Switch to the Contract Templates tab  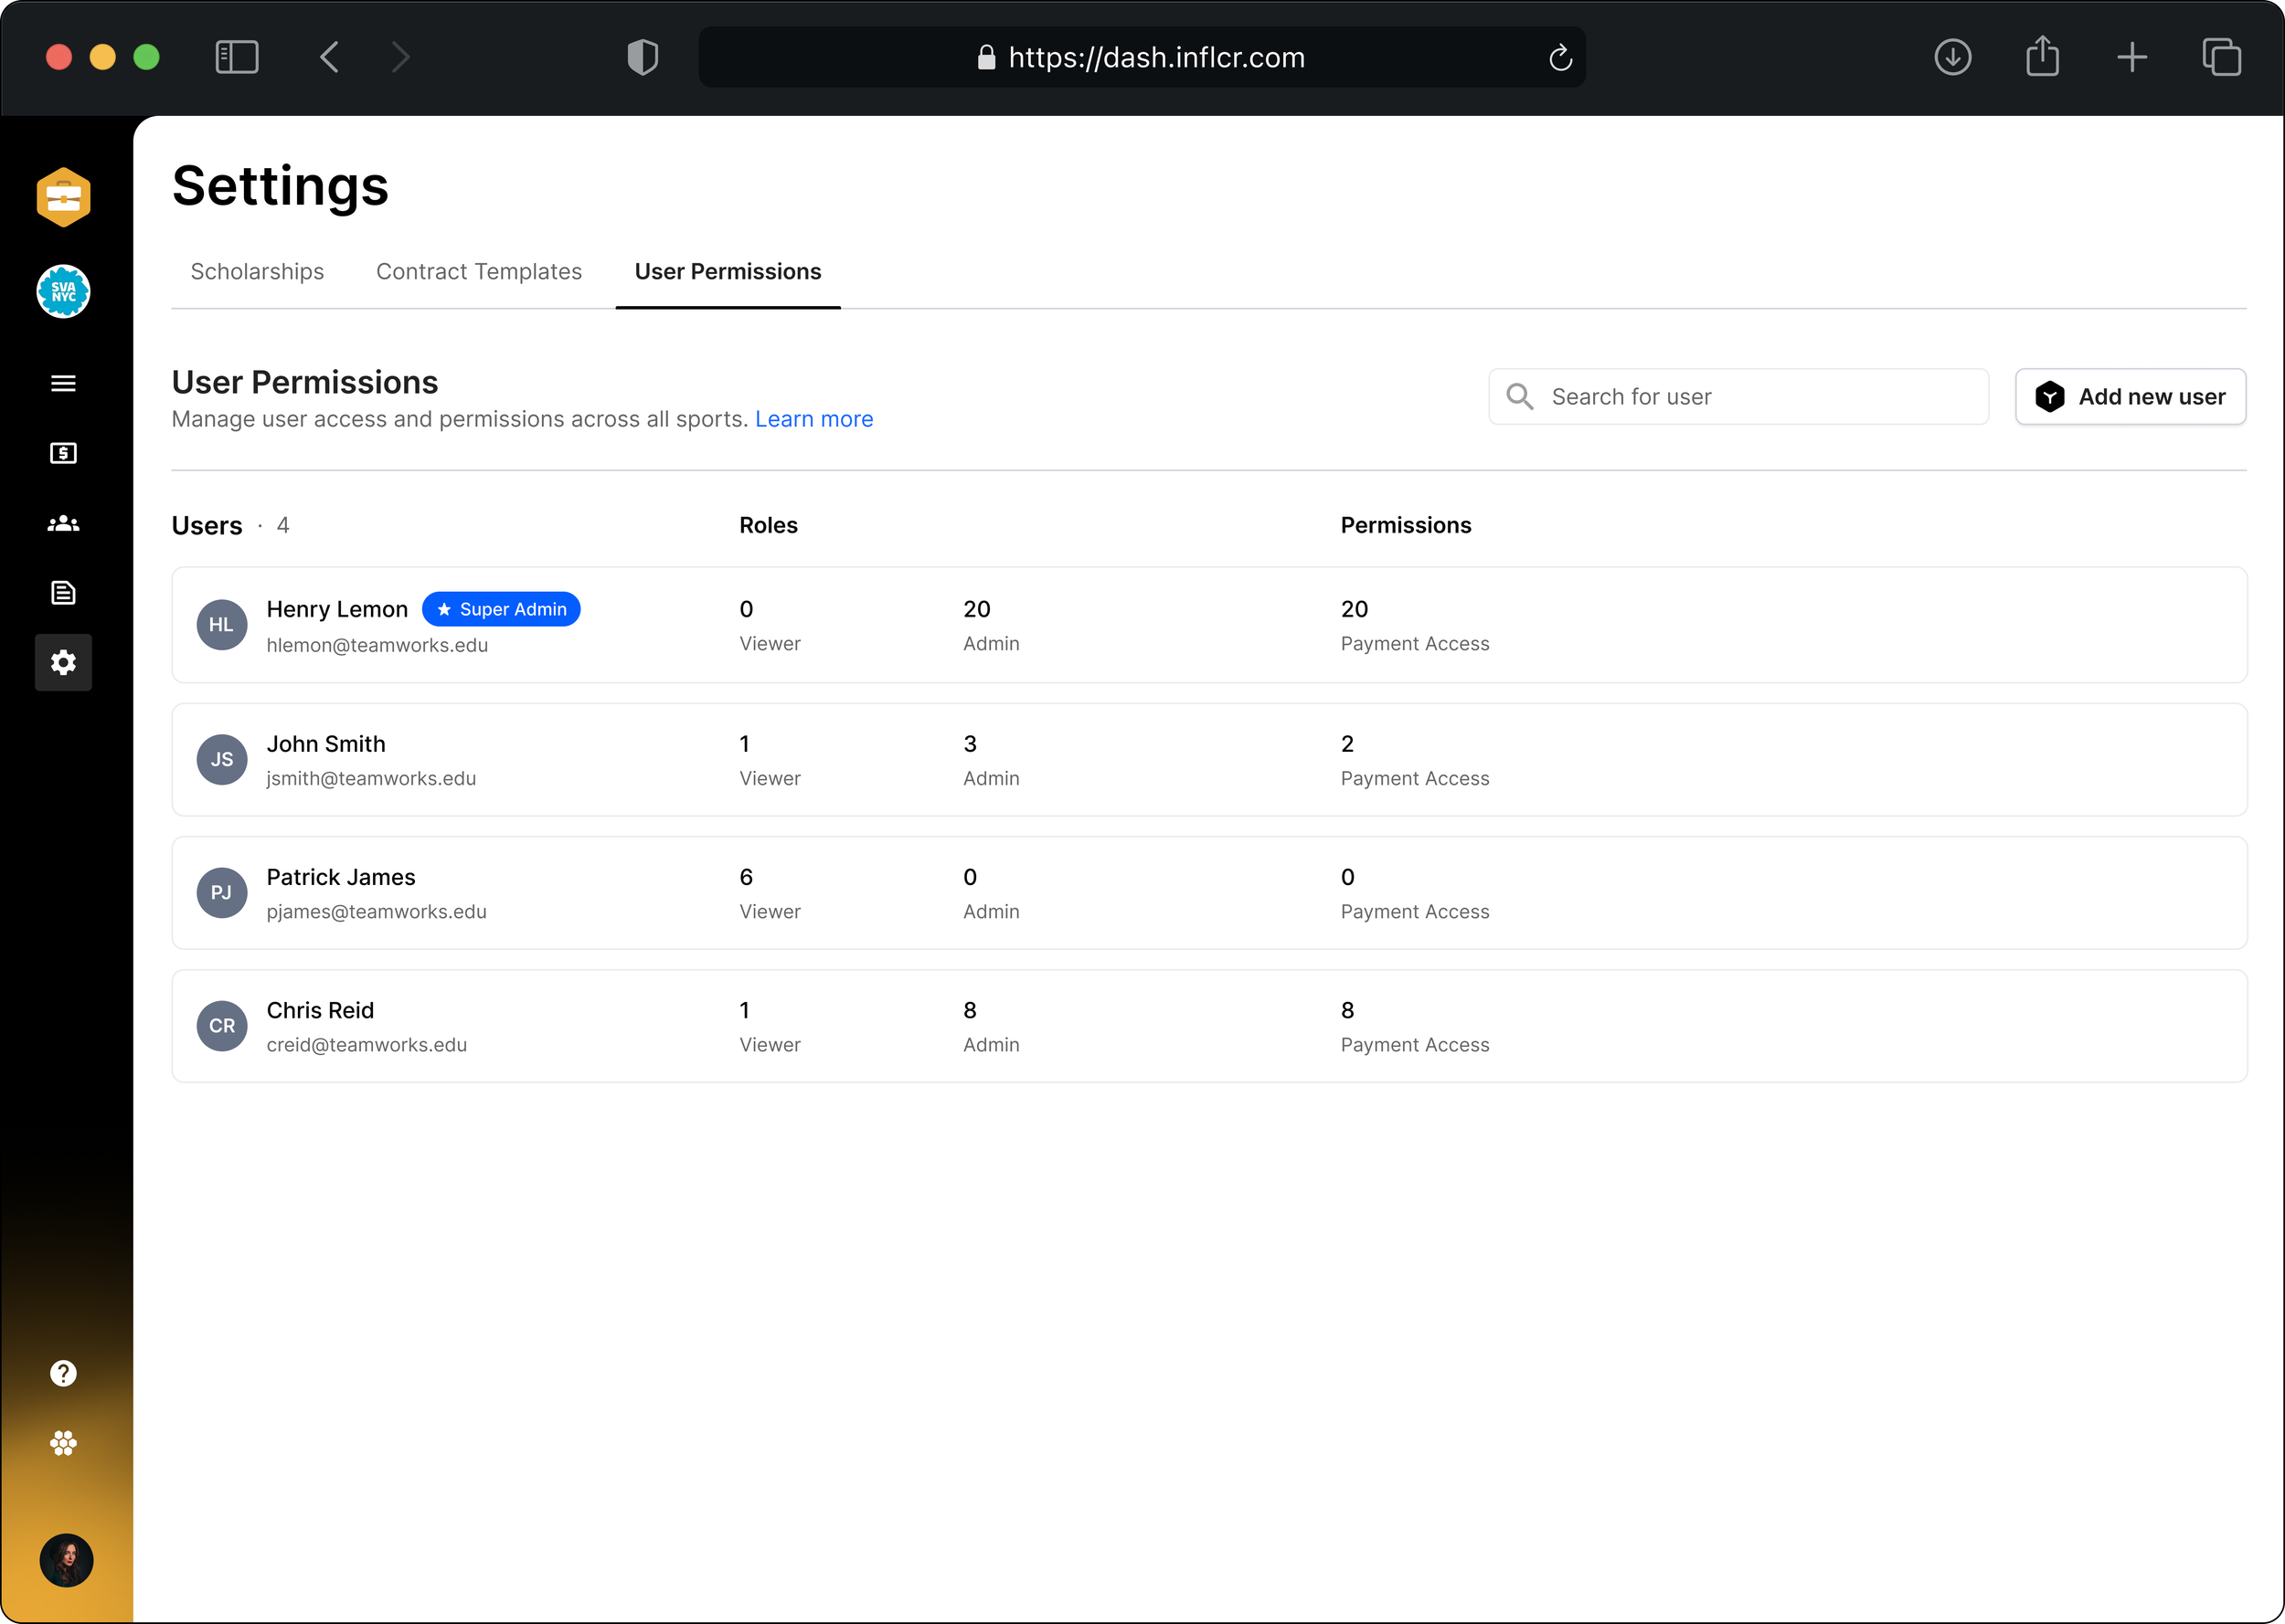click(478, 272)
